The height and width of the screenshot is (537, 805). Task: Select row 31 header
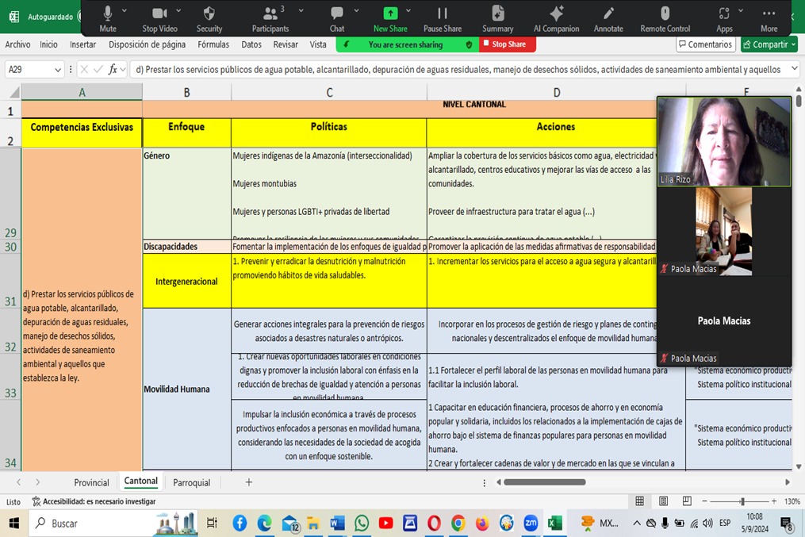point(10,280)
